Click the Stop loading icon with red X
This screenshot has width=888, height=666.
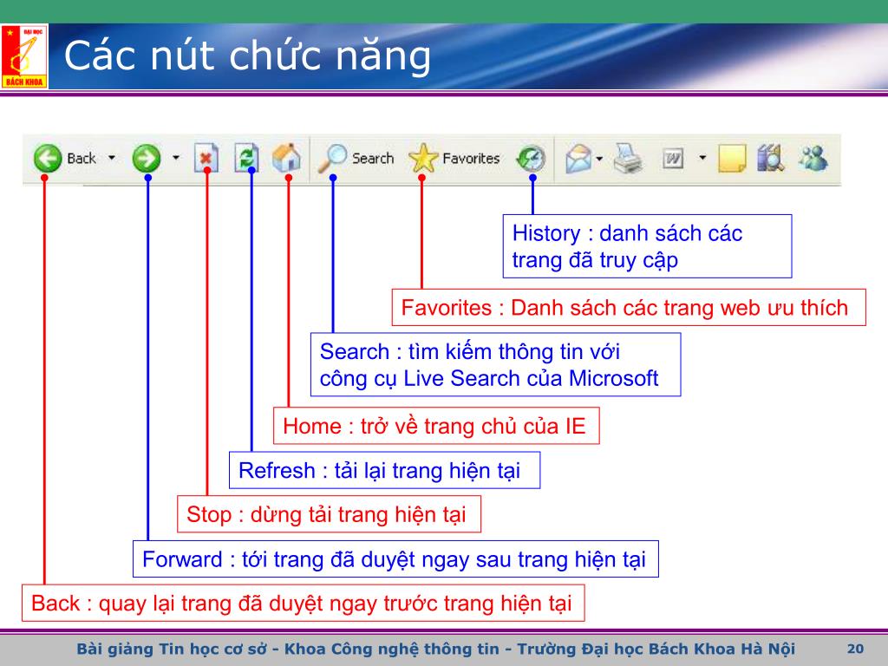(x=206, y=158)
